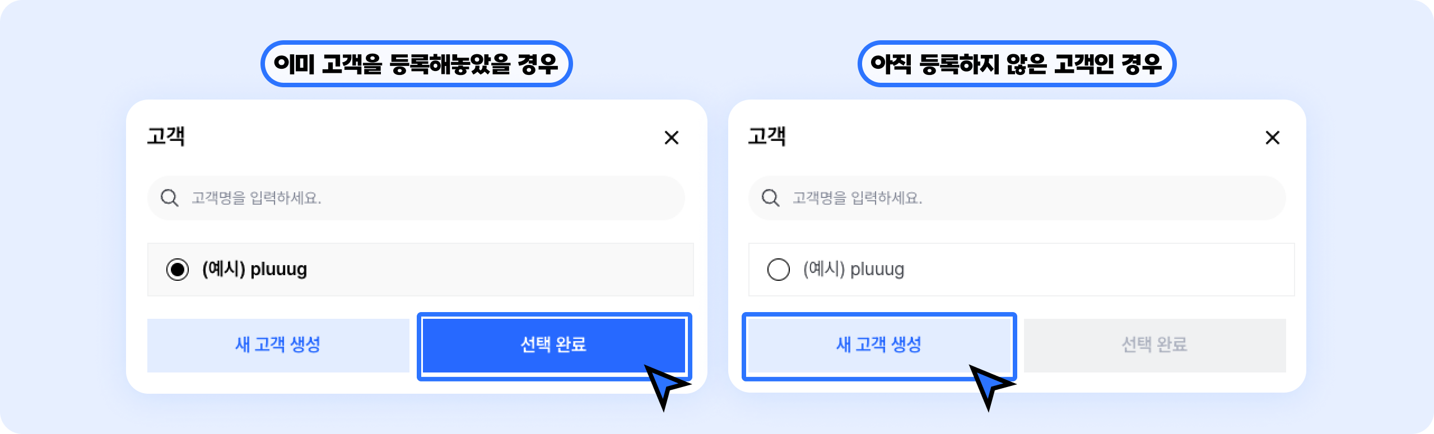Close the right 고객 dialog
Screen dimensions: 1434x434
[1272, 138]
